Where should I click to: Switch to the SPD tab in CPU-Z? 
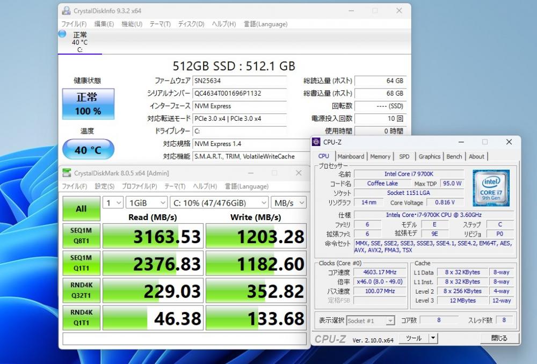[x=404, y=156]
